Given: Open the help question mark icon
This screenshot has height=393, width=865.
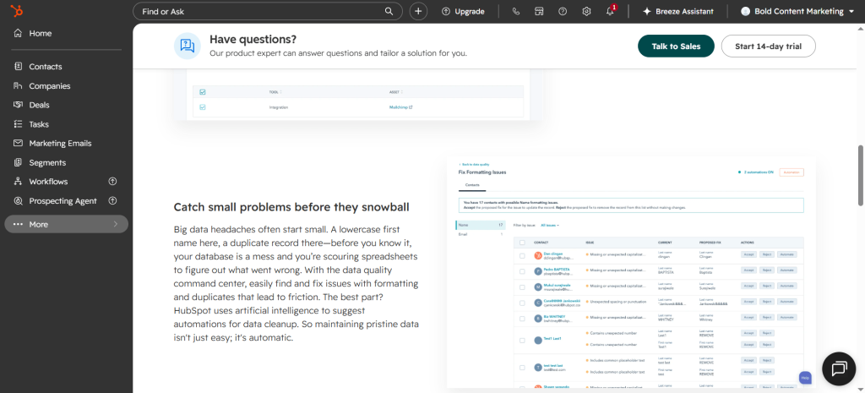Looking at the screenshot, I should tap(563, 11).
